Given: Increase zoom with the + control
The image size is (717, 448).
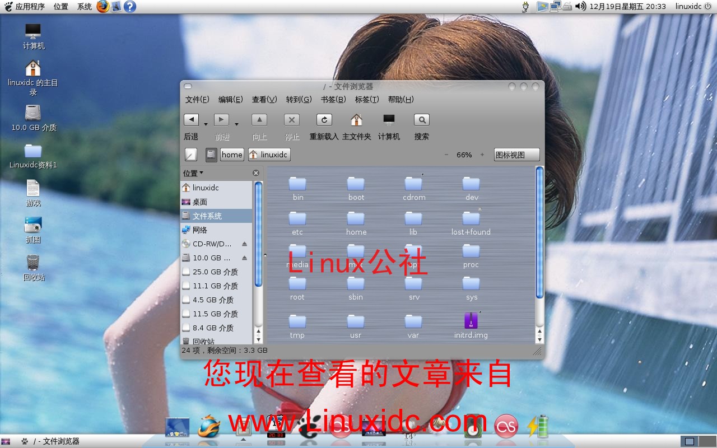Looking at the screenshot, I should [482, 155].
